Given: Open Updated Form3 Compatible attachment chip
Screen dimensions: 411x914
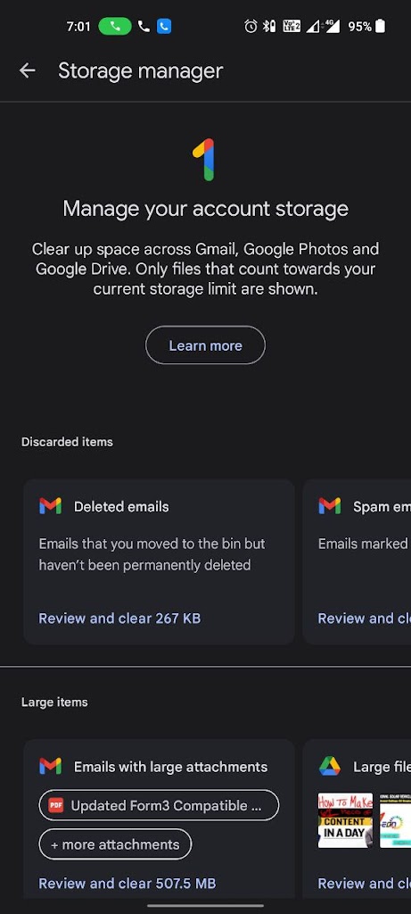Looking at the screenshot, I should point(159,806).
